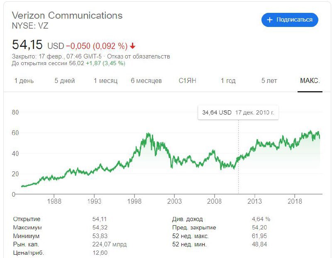
Task: Click the 2018 label on chart axis
Action: click(295, 201)
